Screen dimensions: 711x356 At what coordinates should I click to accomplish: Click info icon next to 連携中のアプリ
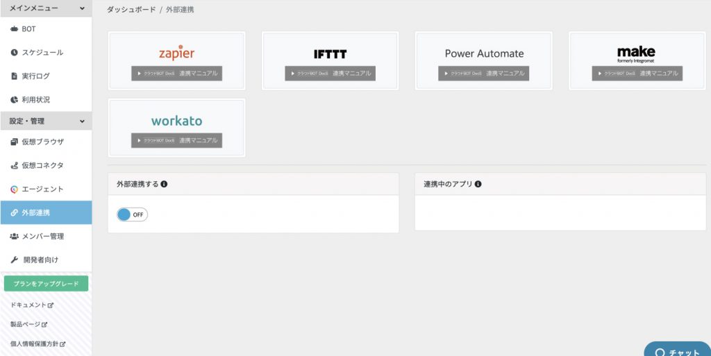point(478,185)
